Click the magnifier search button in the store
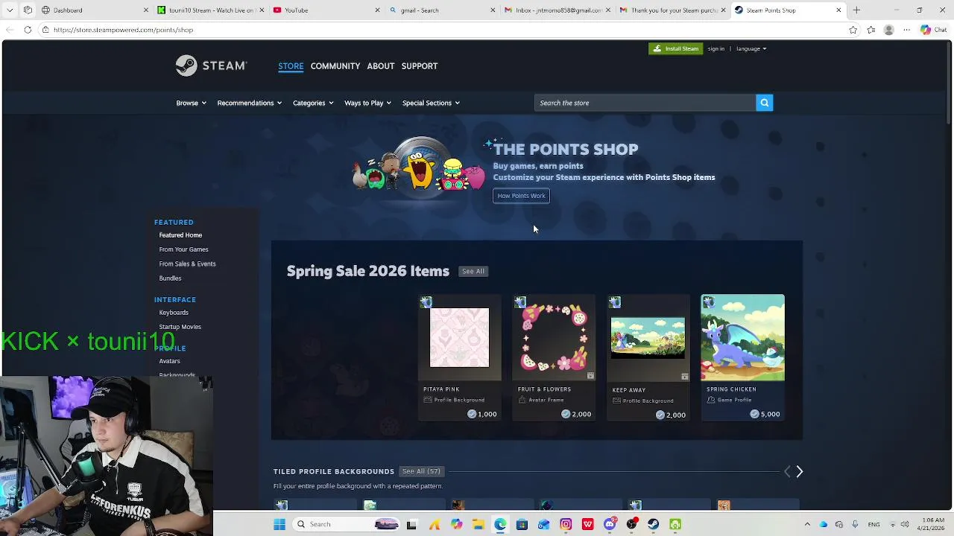Viewport: 954px width, 536px height. [x=764, y=103]
